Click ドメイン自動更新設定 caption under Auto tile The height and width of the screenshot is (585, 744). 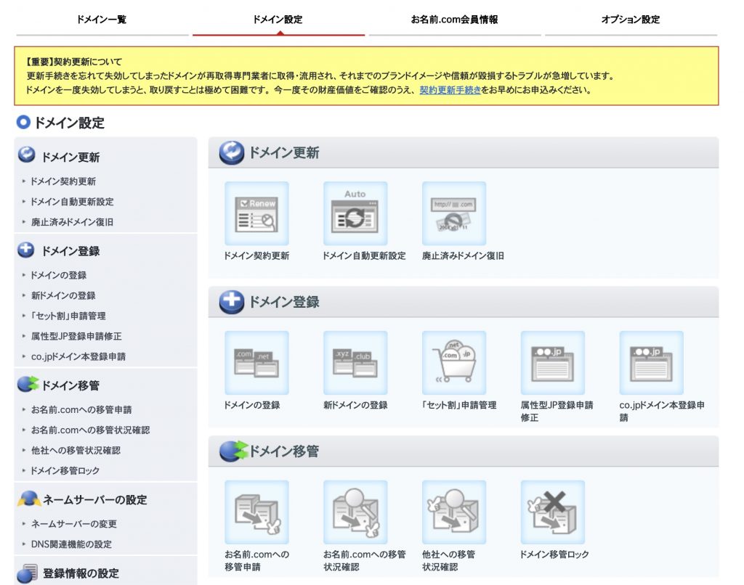pos(364,256)
